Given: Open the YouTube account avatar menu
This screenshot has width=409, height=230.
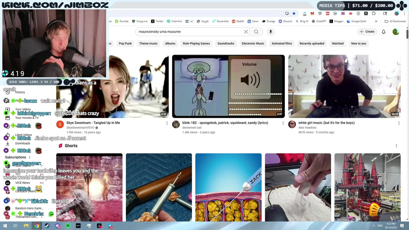Looking at the screenshot, I should [x=396, y=32].
